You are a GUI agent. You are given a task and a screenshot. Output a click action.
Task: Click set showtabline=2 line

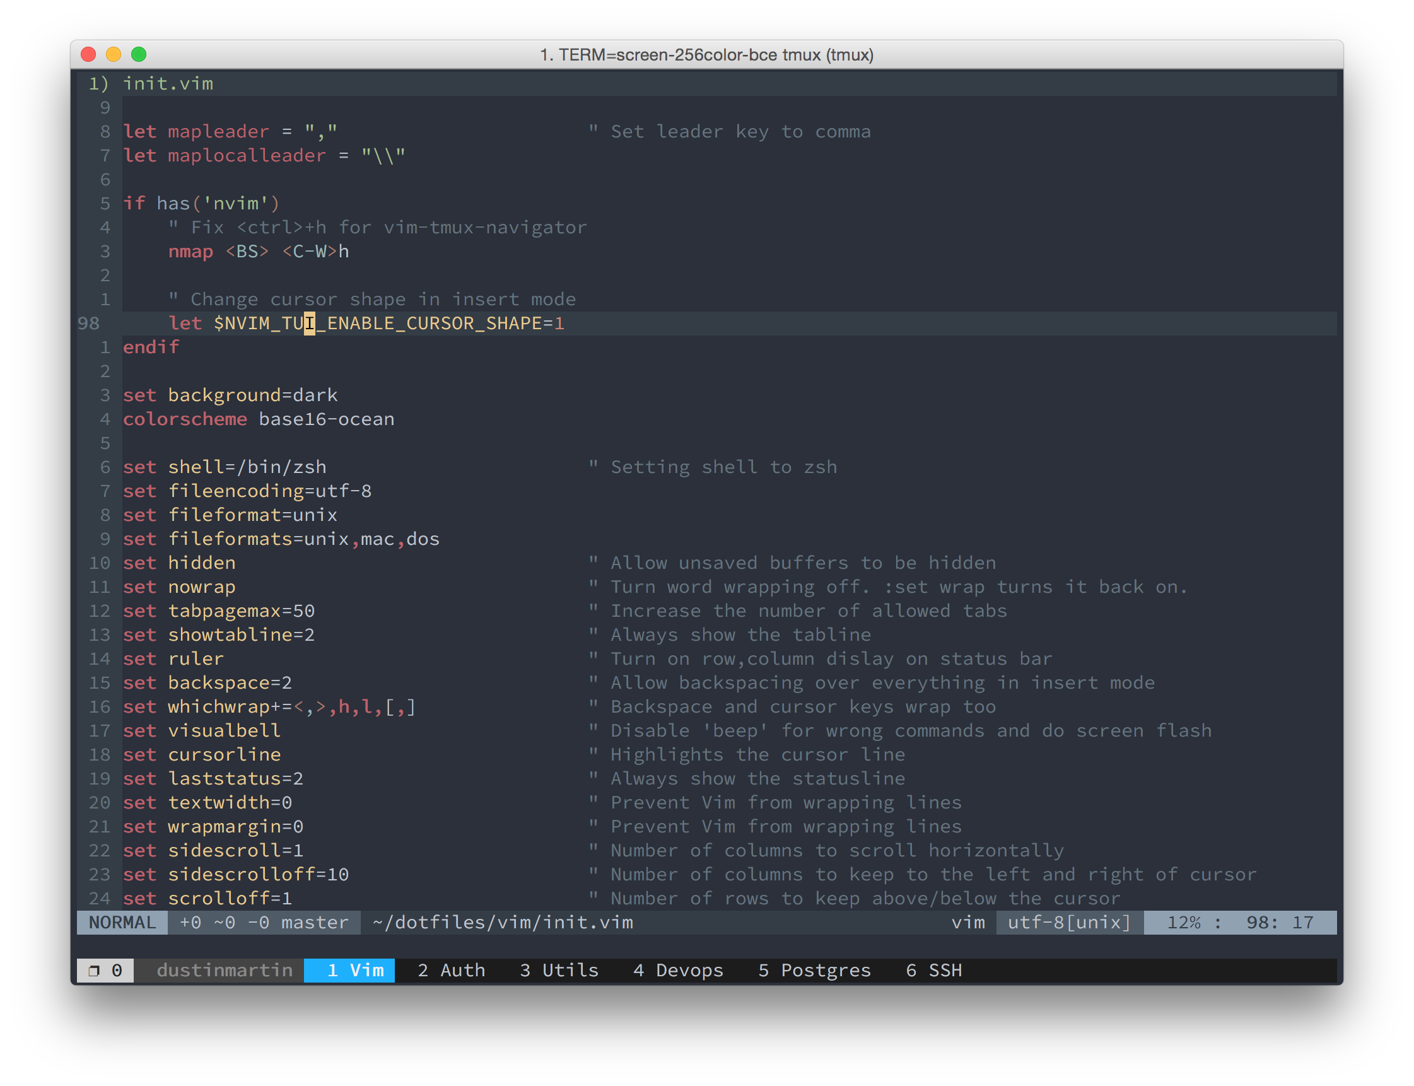pyautogui.click(x=219, y=635)
